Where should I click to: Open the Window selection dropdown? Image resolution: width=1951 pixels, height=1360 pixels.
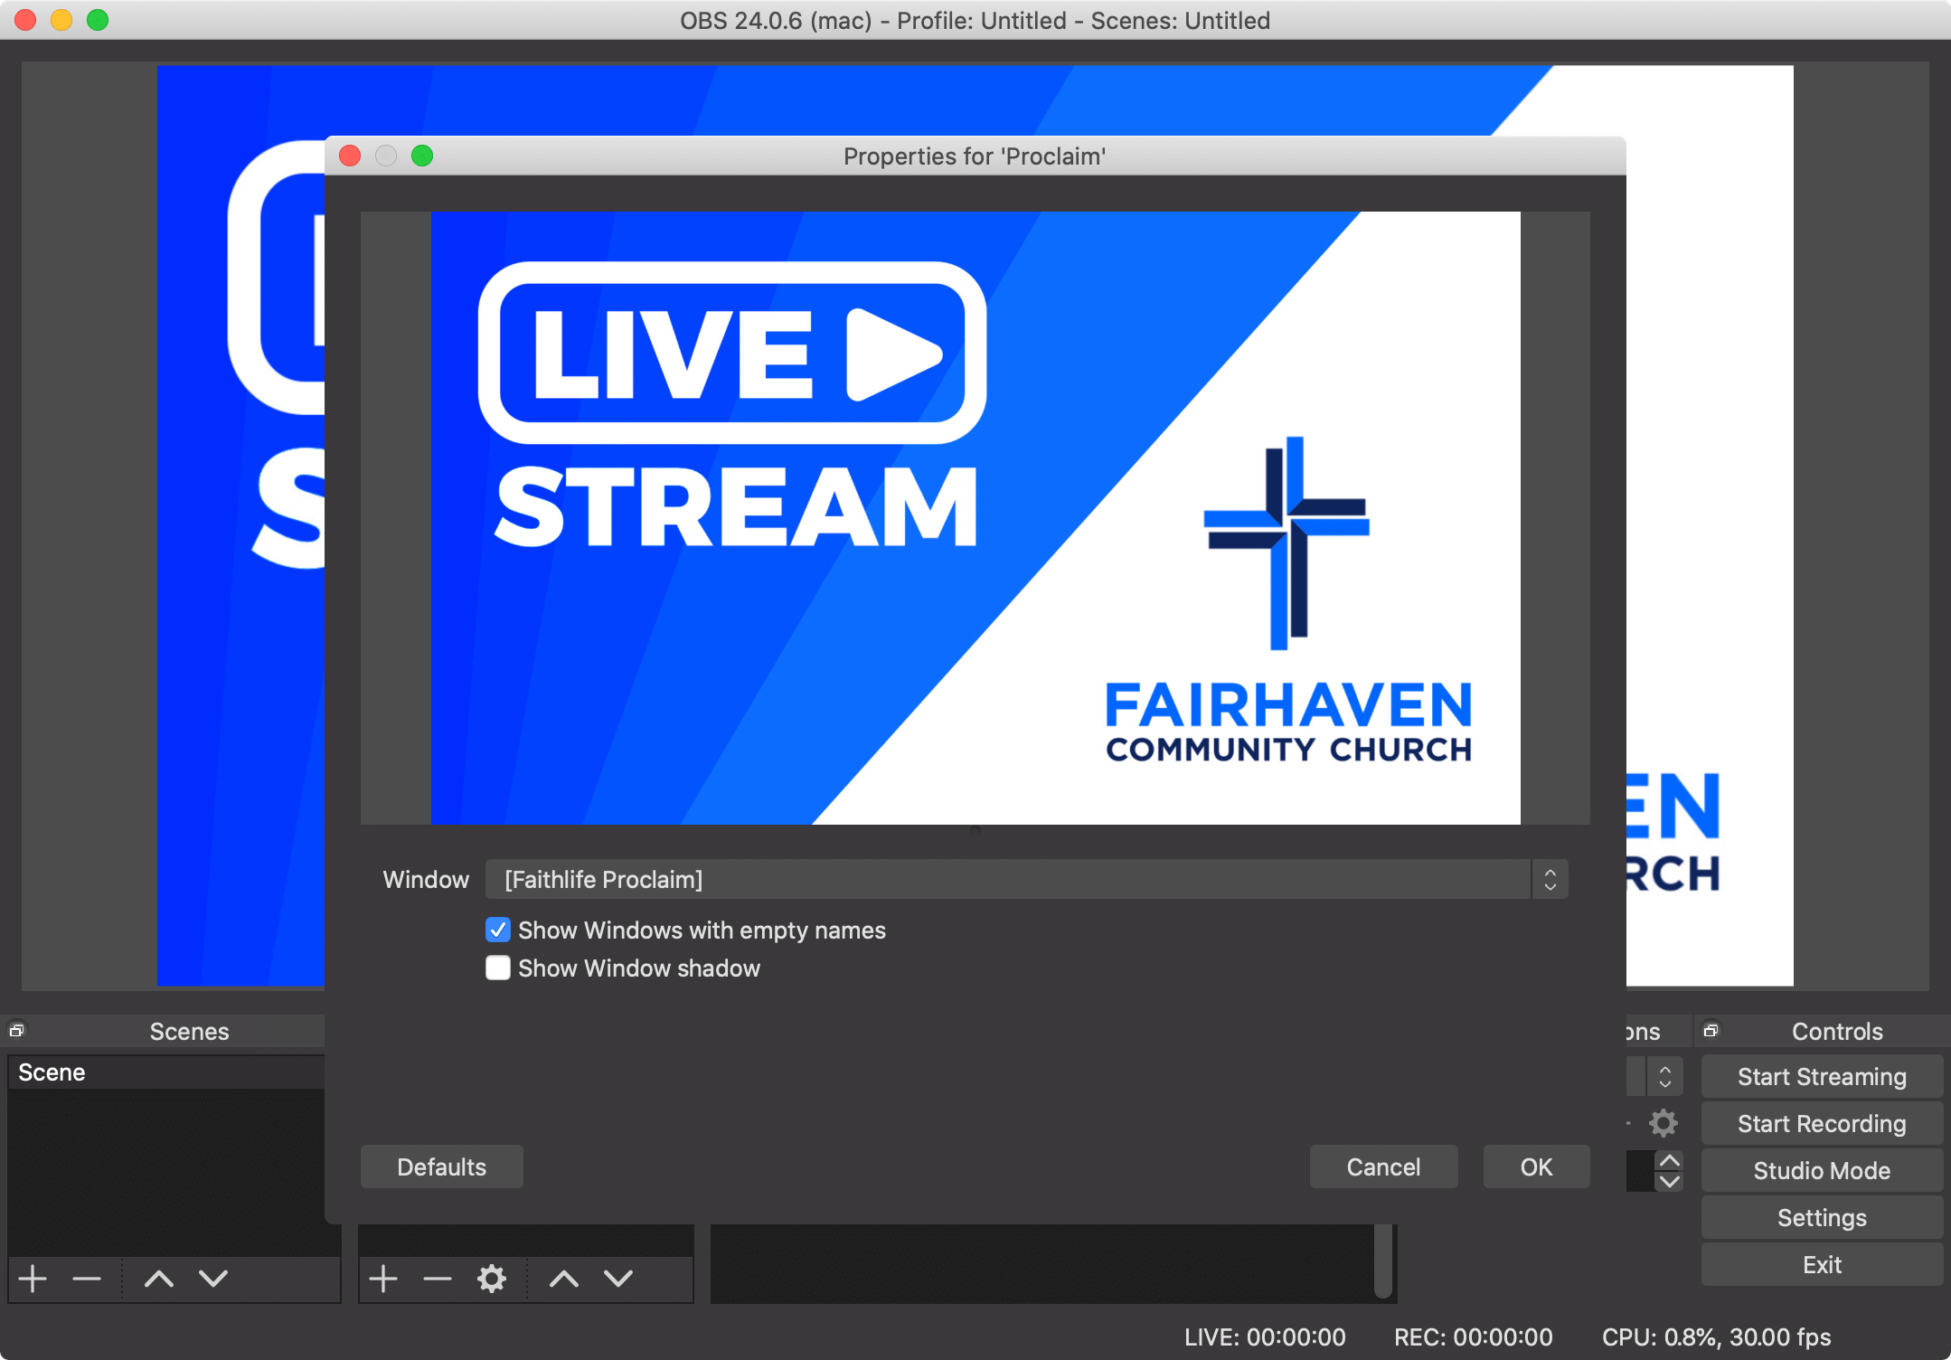pos(1026,879)
